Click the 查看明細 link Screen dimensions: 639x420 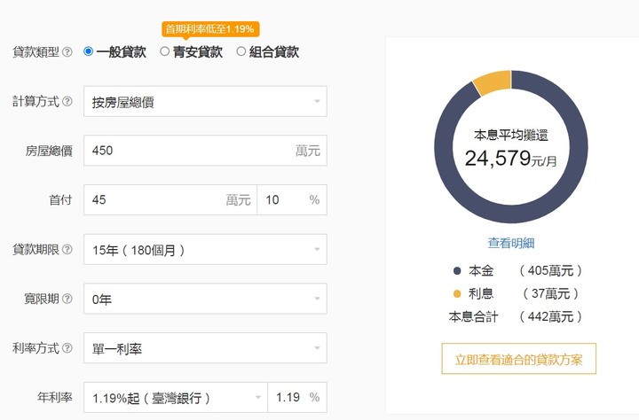[511, 243]
